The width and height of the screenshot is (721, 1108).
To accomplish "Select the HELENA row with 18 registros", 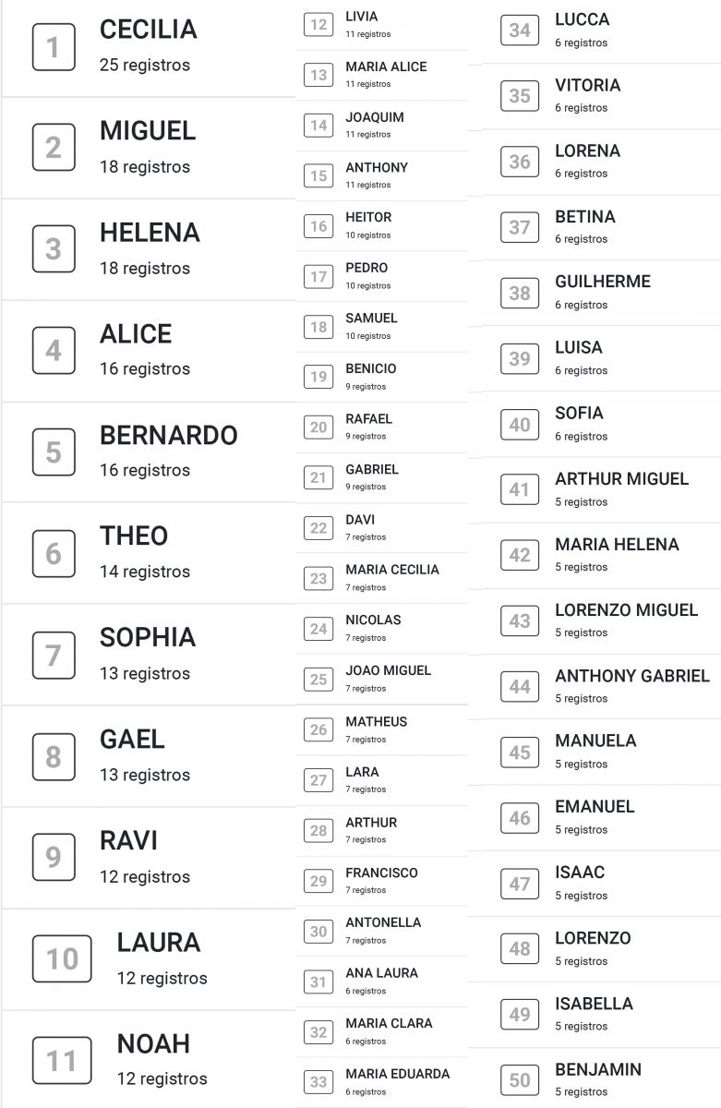I will (148, 249).
